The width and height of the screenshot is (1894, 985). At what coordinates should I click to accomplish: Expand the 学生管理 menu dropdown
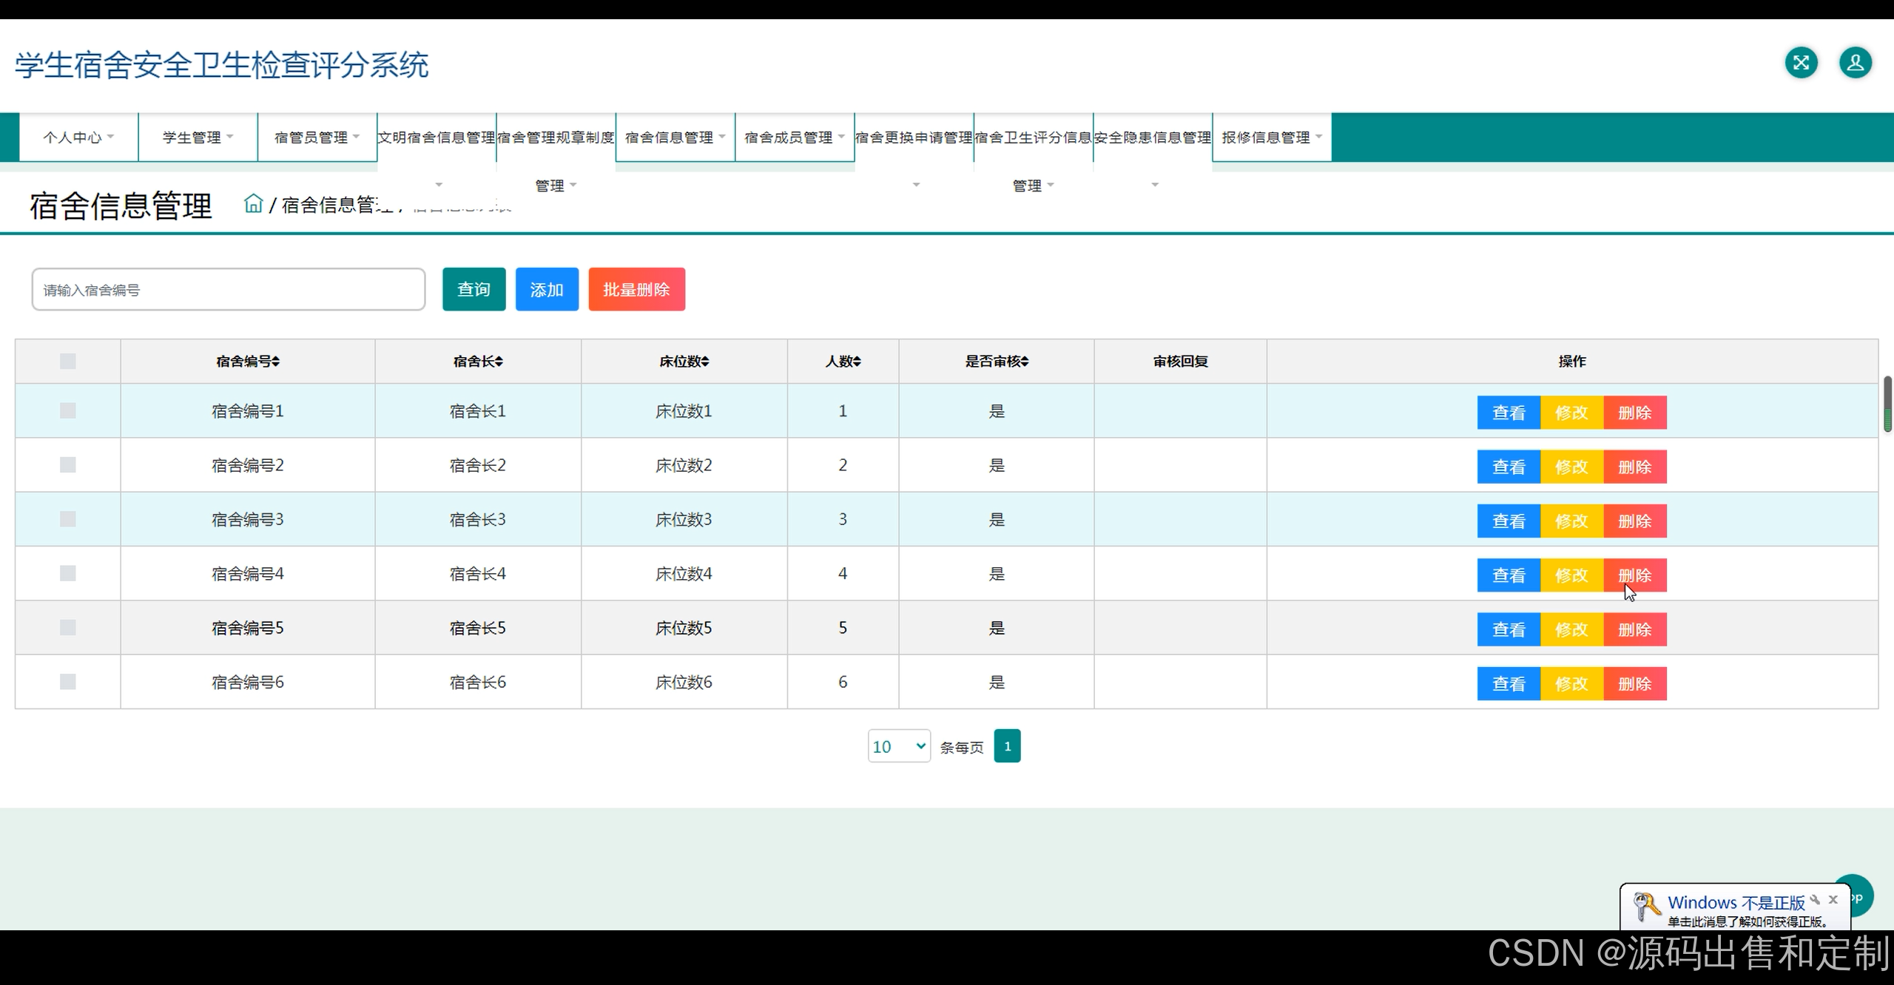[198, 138]
